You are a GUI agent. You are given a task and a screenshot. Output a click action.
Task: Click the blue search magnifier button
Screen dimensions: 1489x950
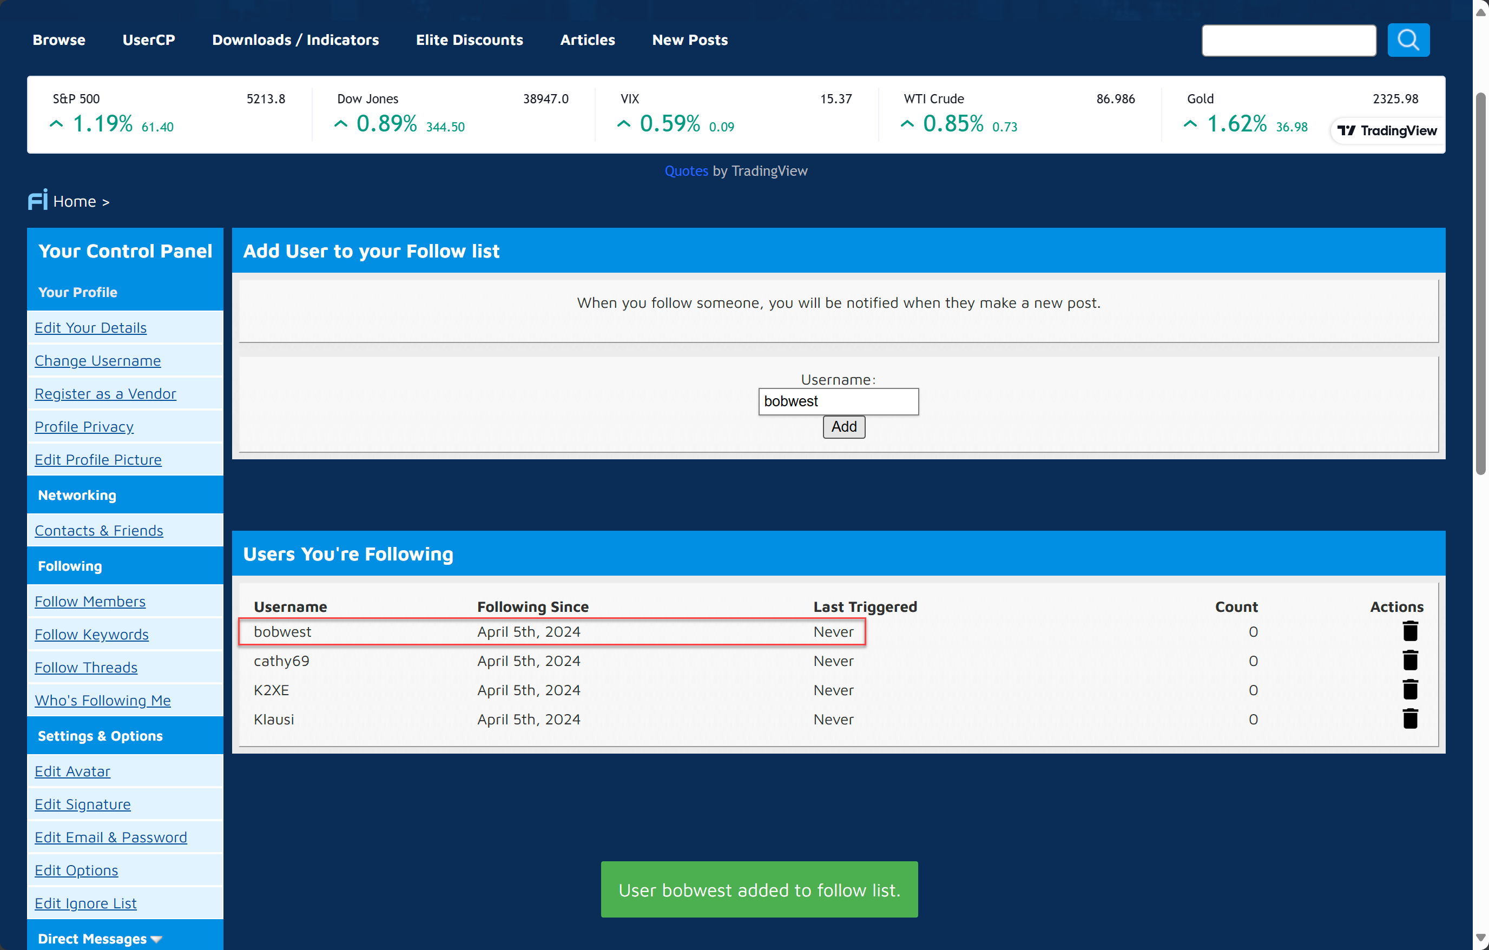[1408, 40]
